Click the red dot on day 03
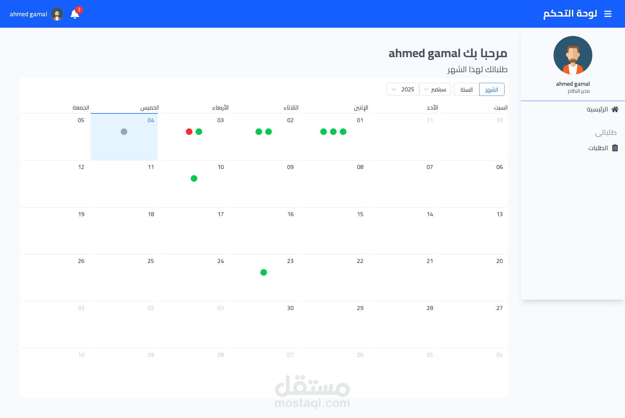The width and height of the screenshot is (625, 418). [189, 132]
